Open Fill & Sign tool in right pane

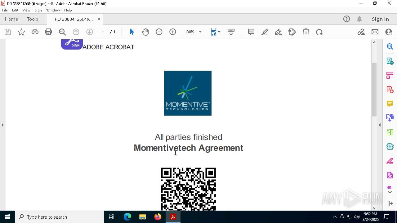pos(390,161)
